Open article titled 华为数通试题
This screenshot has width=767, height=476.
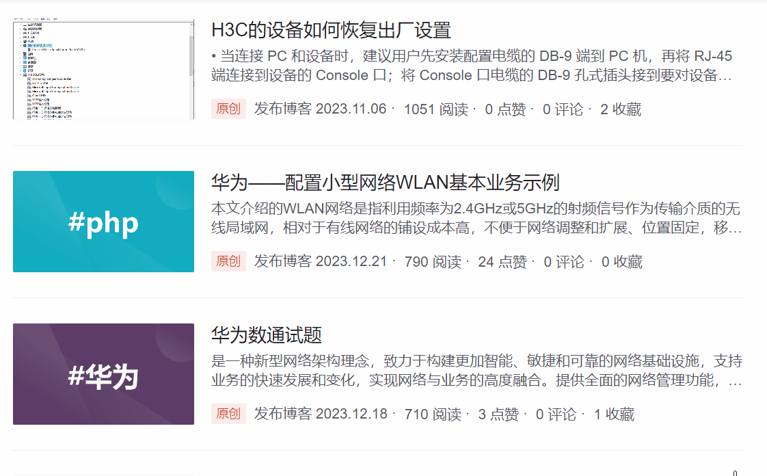tap(266, 335)
